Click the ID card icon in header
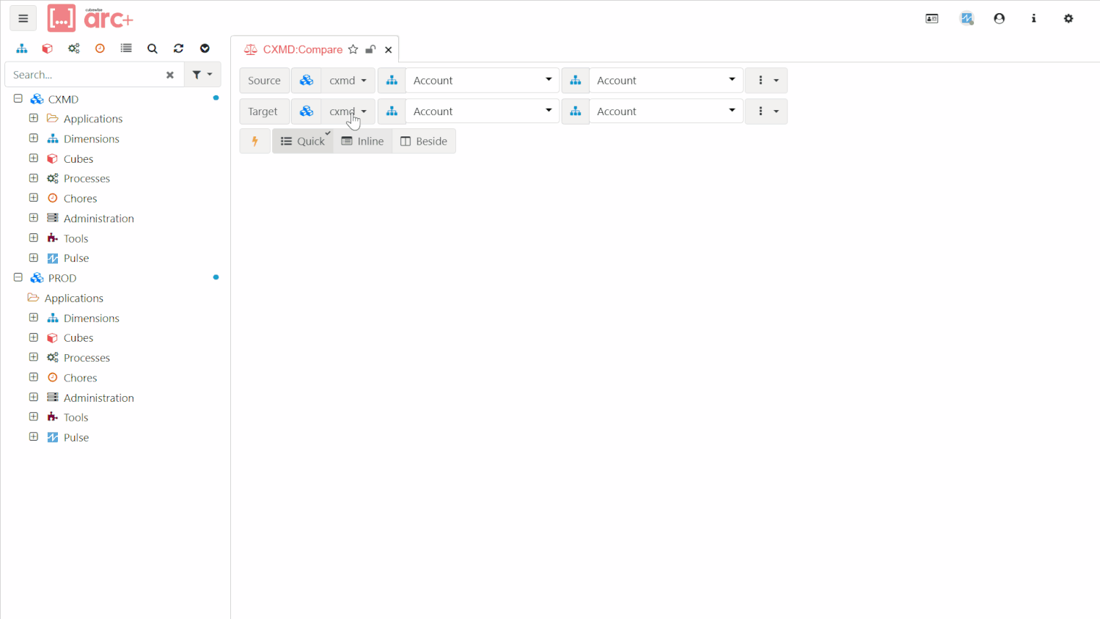The image size is (1100, 619). (x=932, y=18)
